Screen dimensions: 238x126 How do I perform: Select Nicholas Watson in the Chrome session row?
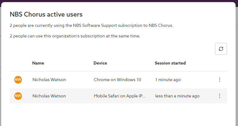[49, 80]
